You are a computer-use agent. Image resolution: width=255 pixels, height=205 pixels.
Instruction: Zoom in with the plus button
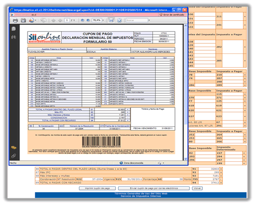click(x=88, y=20)
